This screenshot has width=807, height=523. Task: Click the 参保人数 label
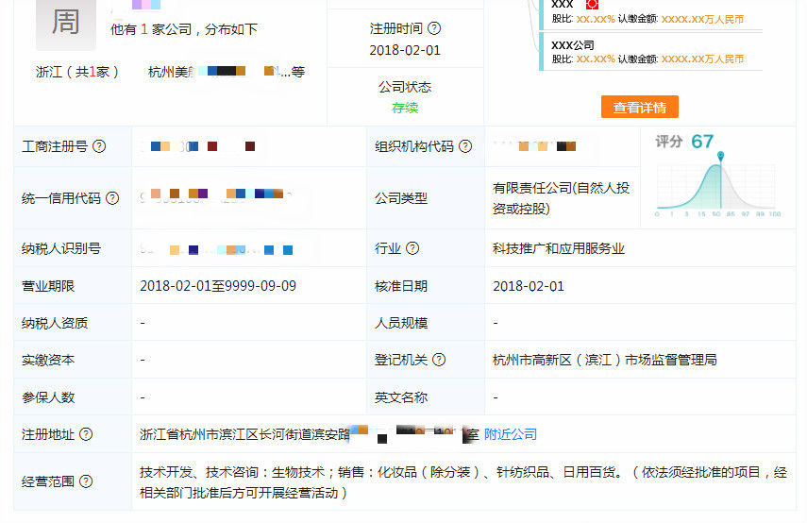coord(48,397)
